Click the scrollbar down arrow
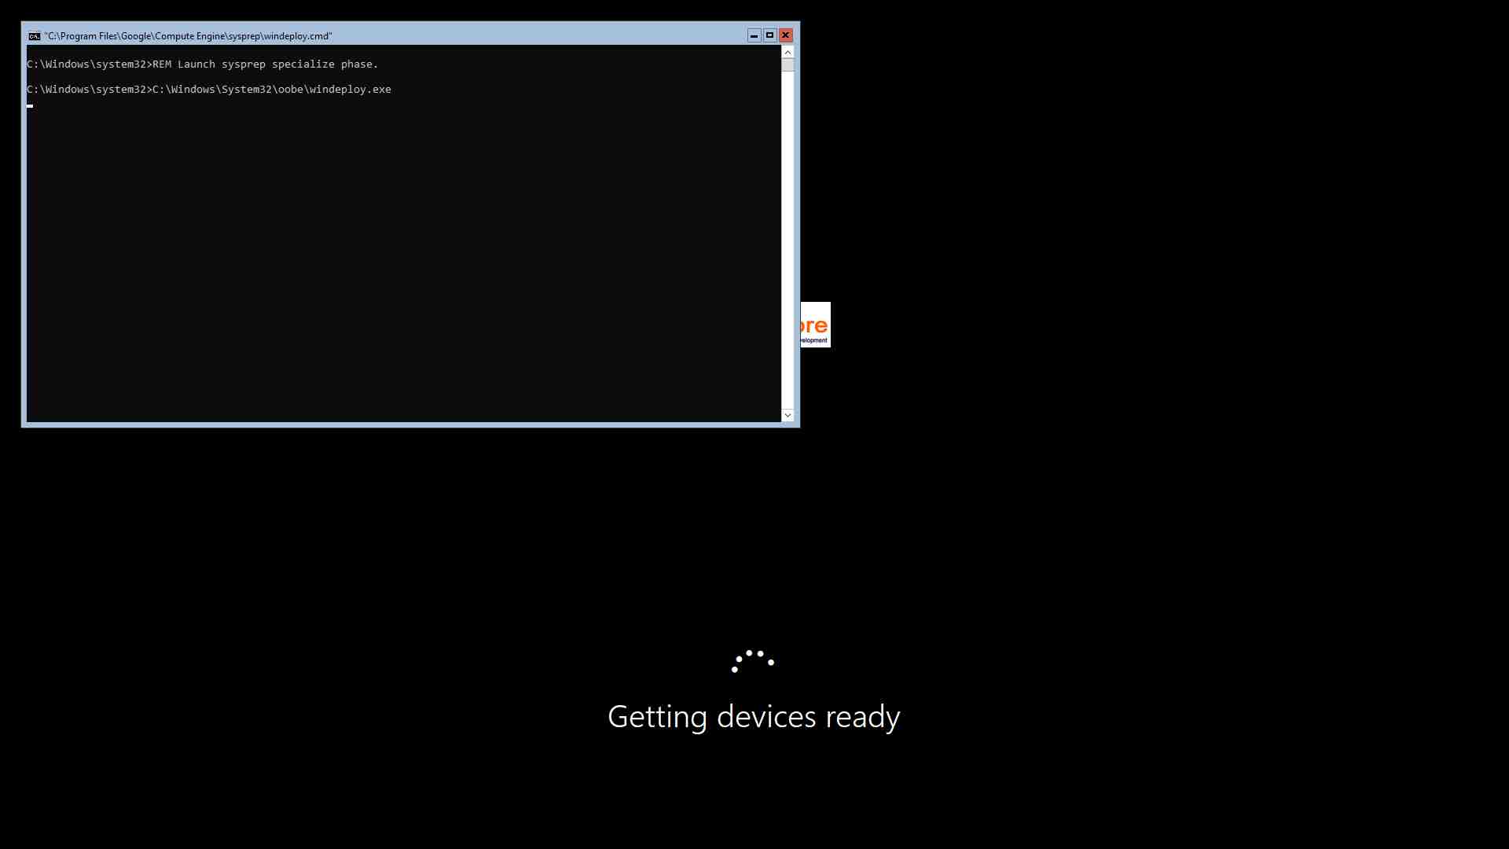Image resolution: width=1509 pixels, height=849 pixels. click(x=788, y=414)
